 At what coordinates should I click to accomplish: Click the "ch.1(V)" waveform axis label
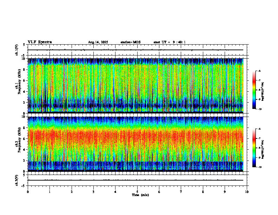pyautogui.click(x=17, y=50)
